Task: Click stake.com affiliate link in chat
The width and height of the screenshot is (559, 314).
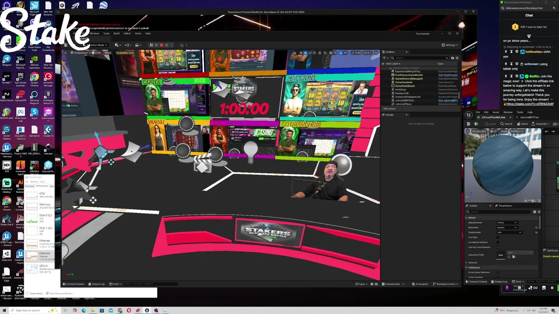Action: click(x=530, y=104)
